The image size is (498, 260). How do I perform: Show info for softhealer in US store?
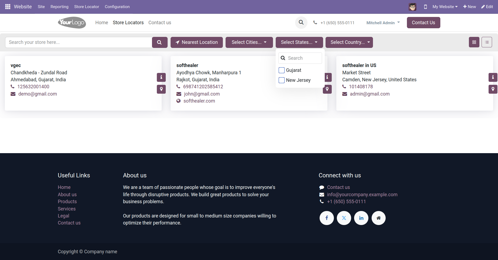493,77
